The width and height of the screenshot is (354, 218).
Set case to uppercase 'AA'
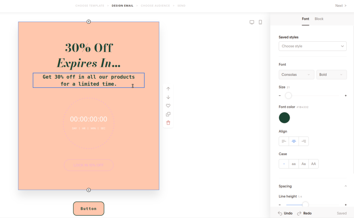click(314, 164)
